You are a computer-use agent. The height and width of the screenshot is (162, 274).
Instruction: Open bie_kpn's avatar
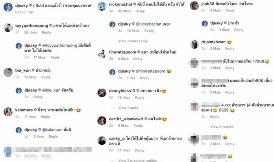pyautogui.click(x=8, y=72)
